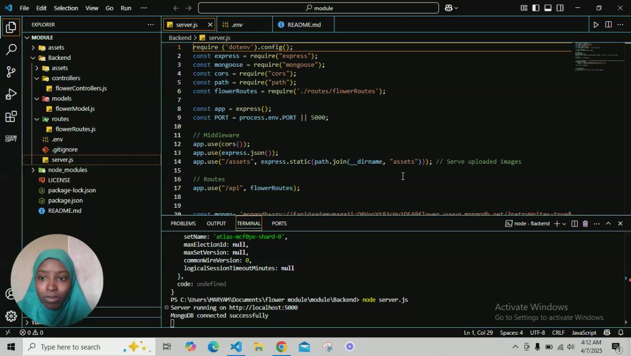Select the PROBLEMS panel tab

tap(183, 223)
